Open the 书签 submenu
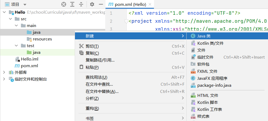The width and height of the screenshot is (268, 121). 131,118
